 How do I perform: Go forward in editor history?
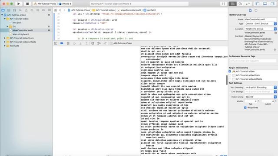(64, 10)
